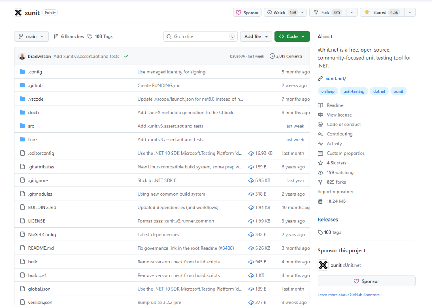Screen dimensions: 432x305
Task: Select the dotnet topic tag
Action: point(379,91)
